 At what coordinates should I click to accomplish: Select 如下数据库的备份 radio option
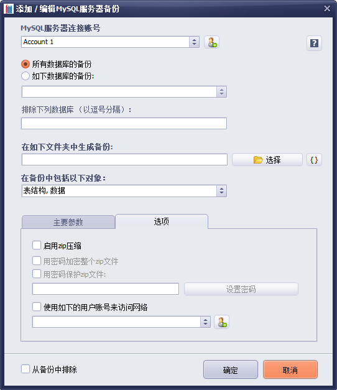click(25, 76)
